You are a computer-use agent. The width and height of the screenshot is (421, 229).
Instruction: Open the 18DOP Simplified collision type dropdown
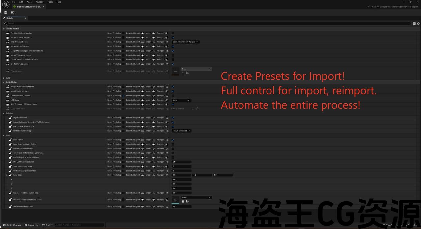click(181, 131)
